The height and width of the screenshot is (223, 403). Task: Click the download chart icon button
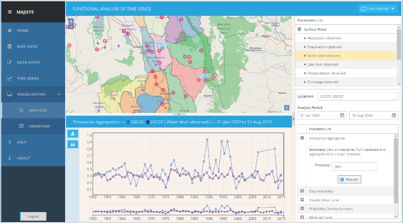click(73, 134)
